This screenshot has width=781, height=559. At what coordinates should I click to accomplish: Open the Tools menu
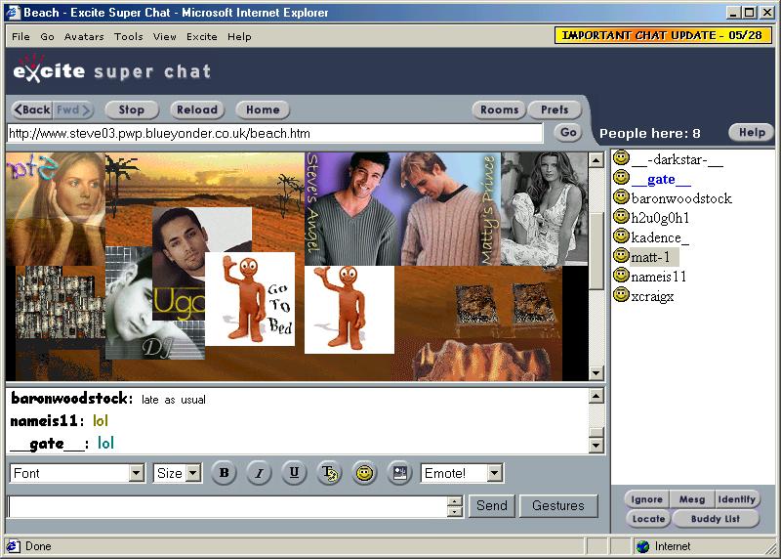pyautogui.click(x=128, y=36)
